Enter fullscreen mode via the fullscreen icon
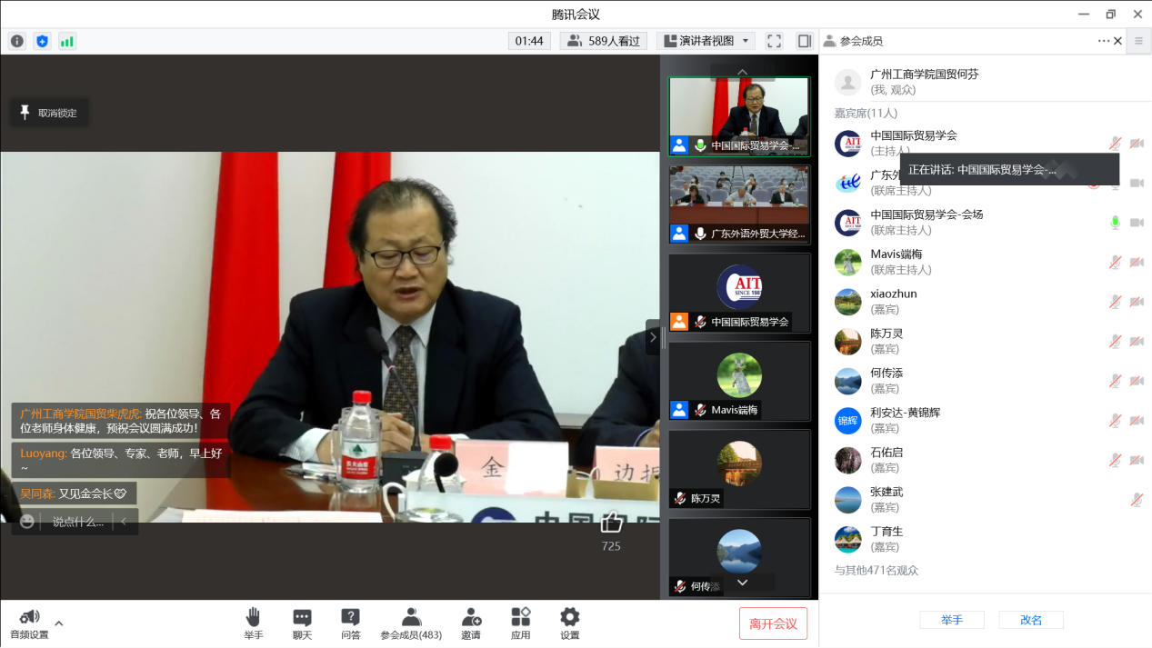This screenshot has height=648, width=1152. [774, 41]
